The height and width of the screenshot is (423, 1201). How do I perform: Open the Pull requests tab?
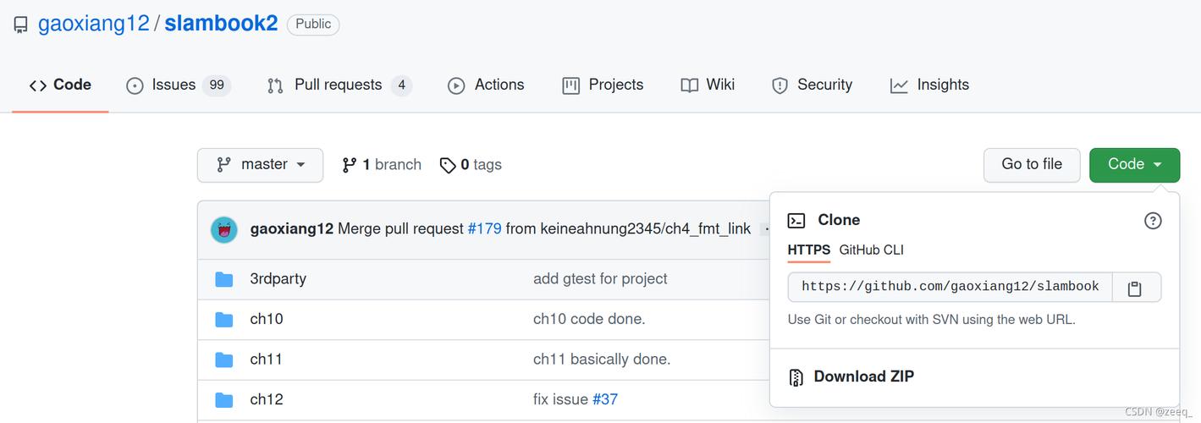pyautogui.click(x=339, y=85)
